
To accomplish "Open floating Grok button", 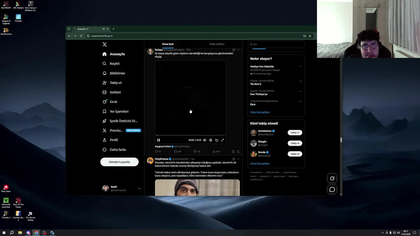I will click(332, 178).
